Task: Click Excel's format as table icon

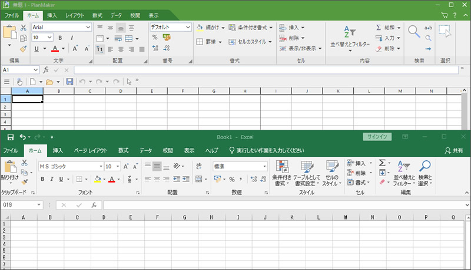Action: pos(307,168)
